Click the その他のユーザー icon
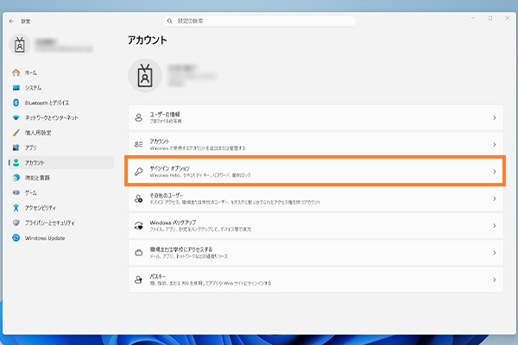Viewport: 518px width, 345px height. point(139,198)
